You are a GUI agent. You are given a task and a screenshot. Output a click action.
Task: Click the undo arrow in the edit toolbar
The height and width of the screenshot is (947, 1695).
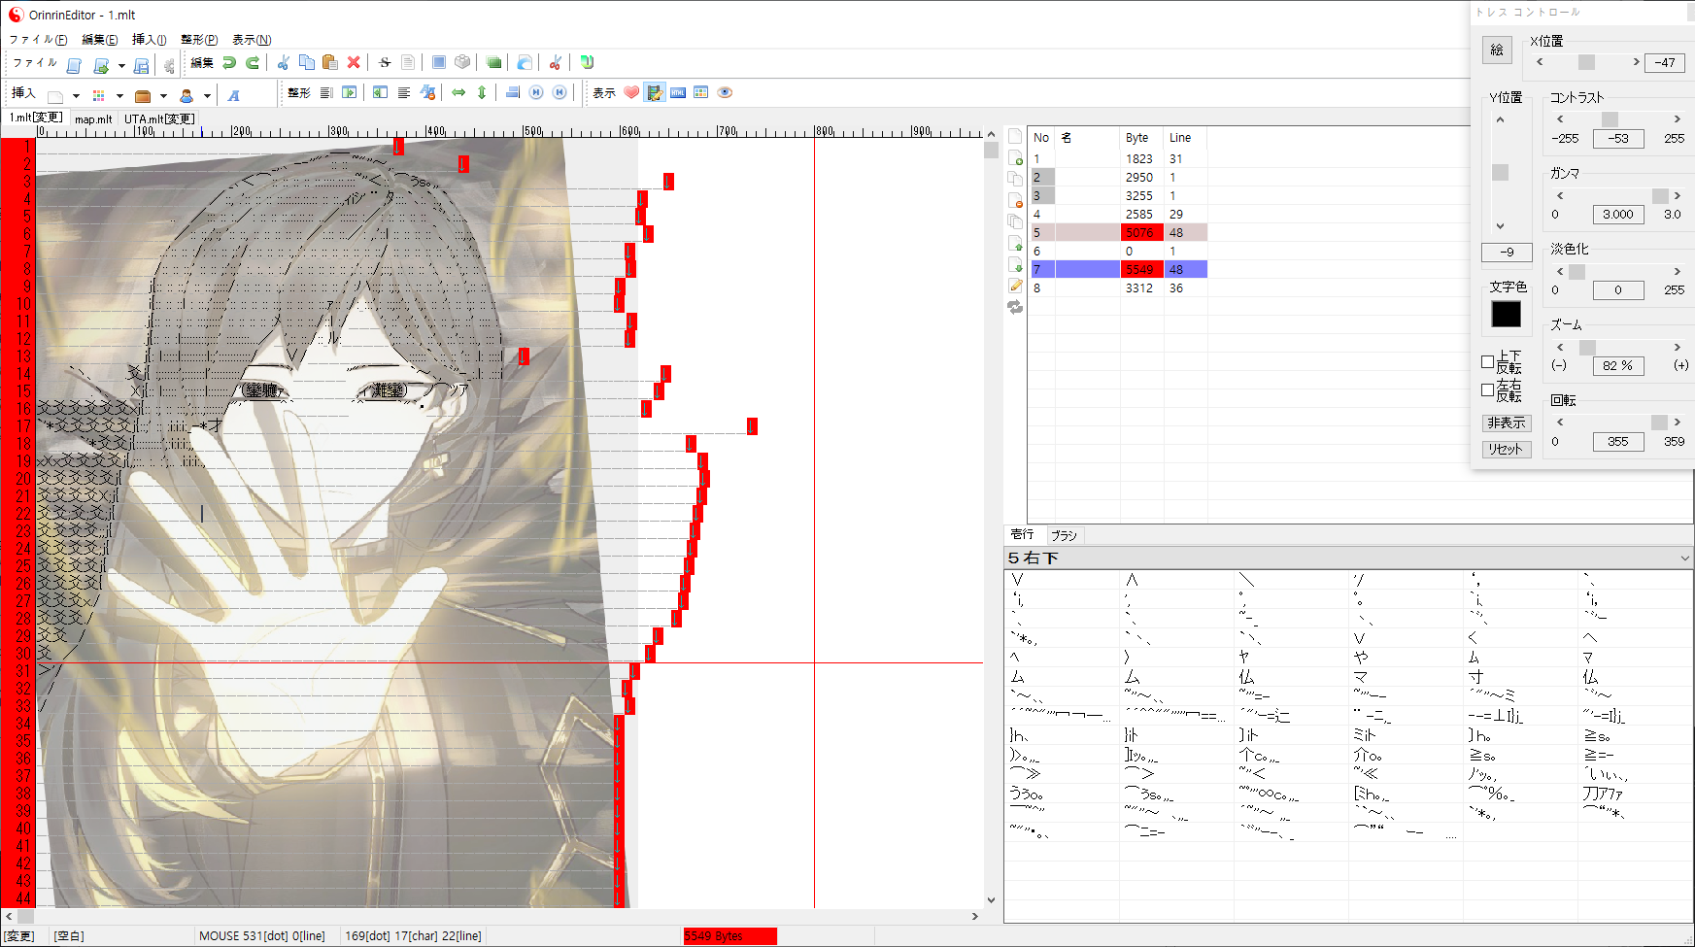point(229,63)
